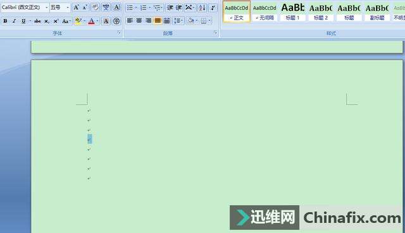Click Bullets list icon
The width and height of the screenshot is (405, 233).
[x=130, y=8]
